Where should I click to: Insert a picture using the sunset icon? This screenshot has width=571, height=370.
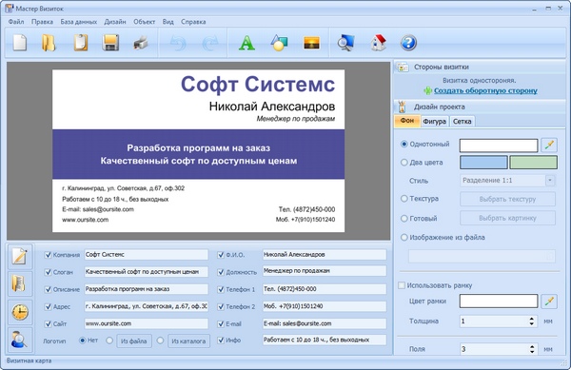tap(312, 43)
